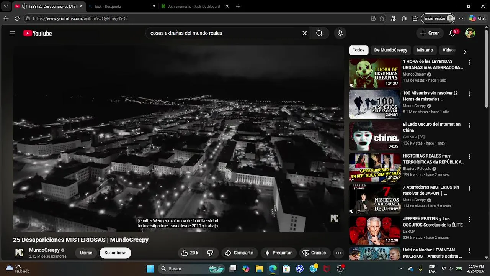This screenshot has height=276, width=490.
Task: Dislike the video with thumbs down
Action: point(210,253)
